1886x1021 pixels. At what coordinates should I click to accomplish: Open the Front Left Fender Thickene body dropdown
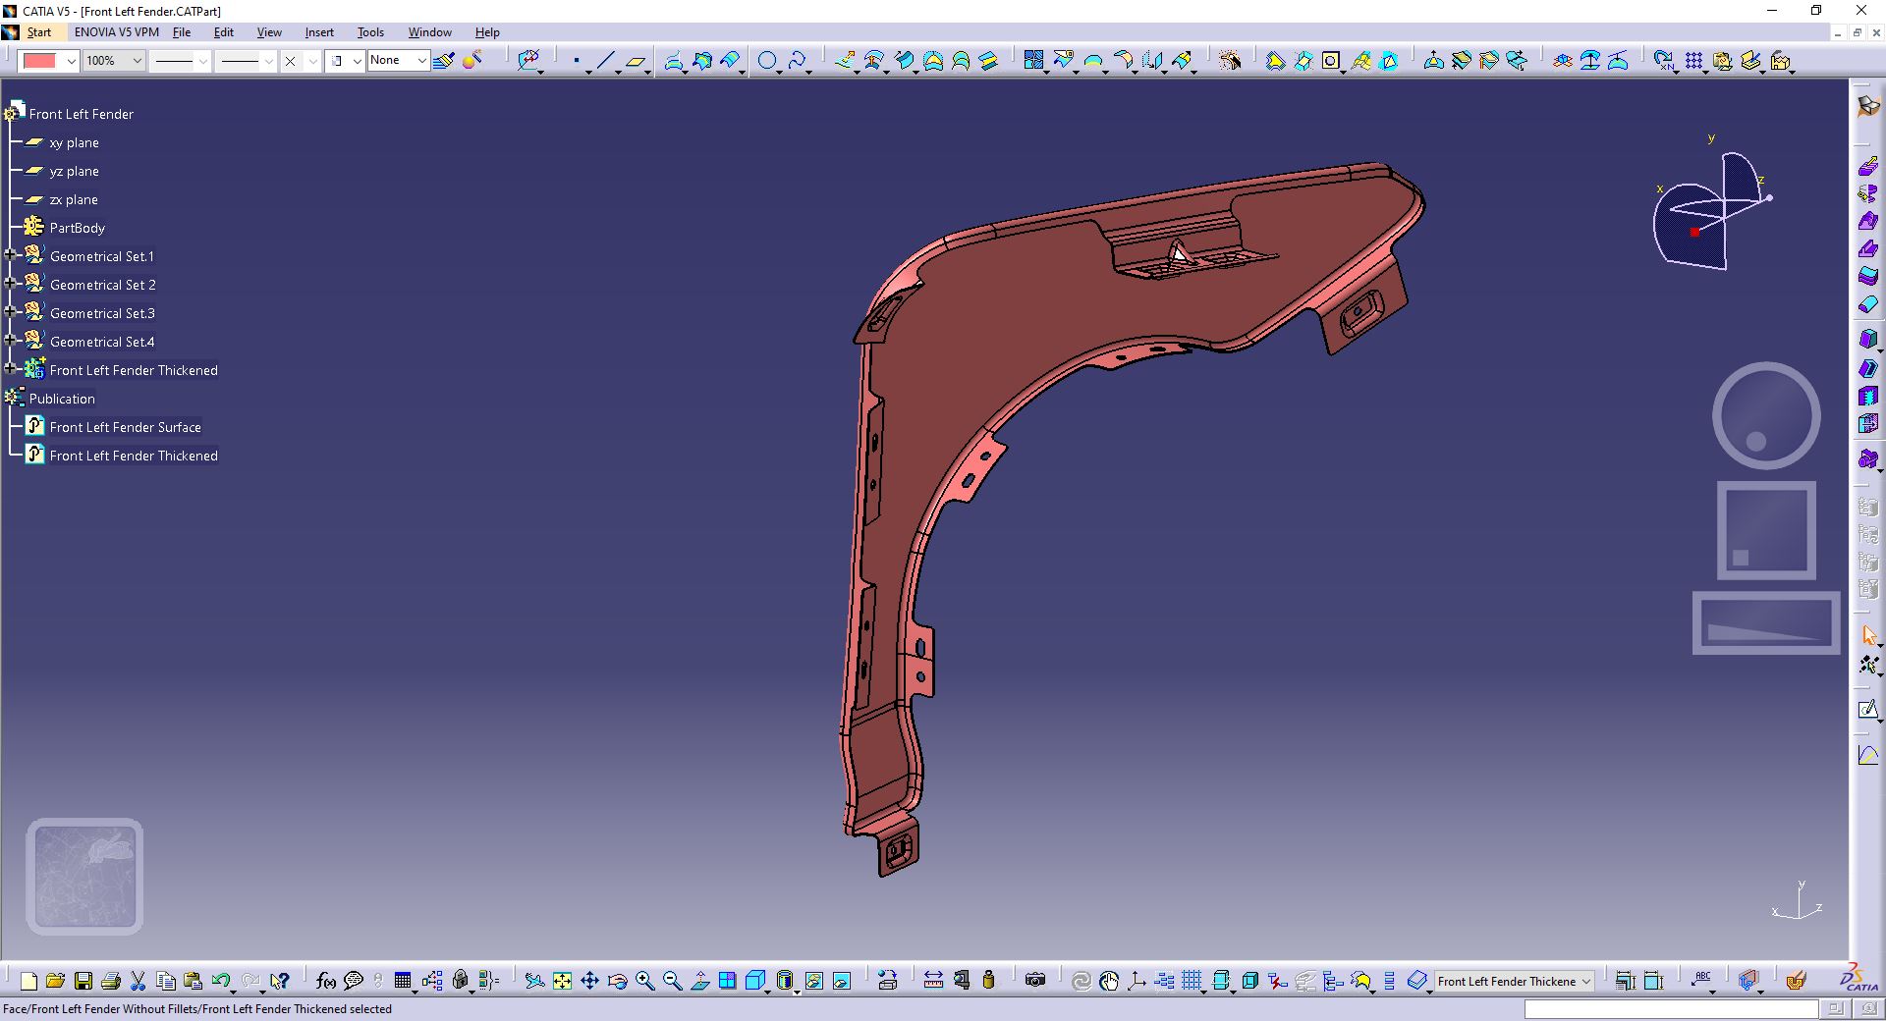click(x=1585, y=981)
